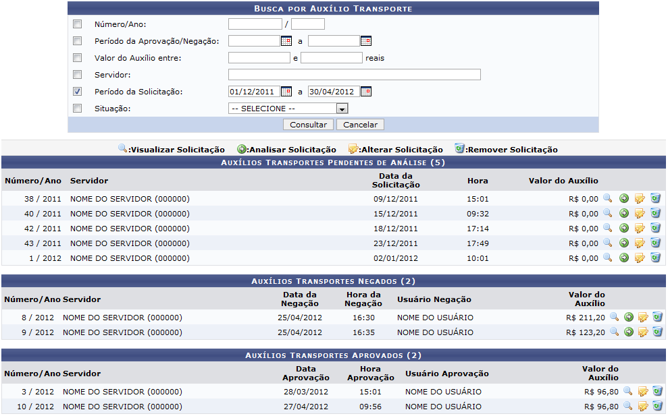Edit solicitation 42 / 2011 pencil icon
This screenshot has width=668, height=416.
tap(640, 229)
